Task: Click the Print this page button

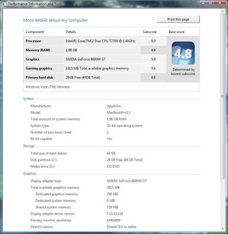Action: pos(178,19)
